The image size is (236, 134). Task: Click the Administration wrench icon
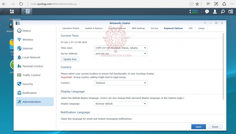(19, 102)
